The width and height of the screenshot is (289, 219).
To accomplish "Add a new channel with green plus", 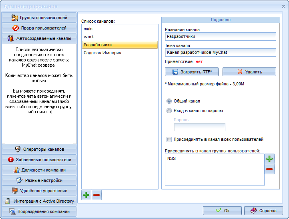I will click(x=86, y=195).
